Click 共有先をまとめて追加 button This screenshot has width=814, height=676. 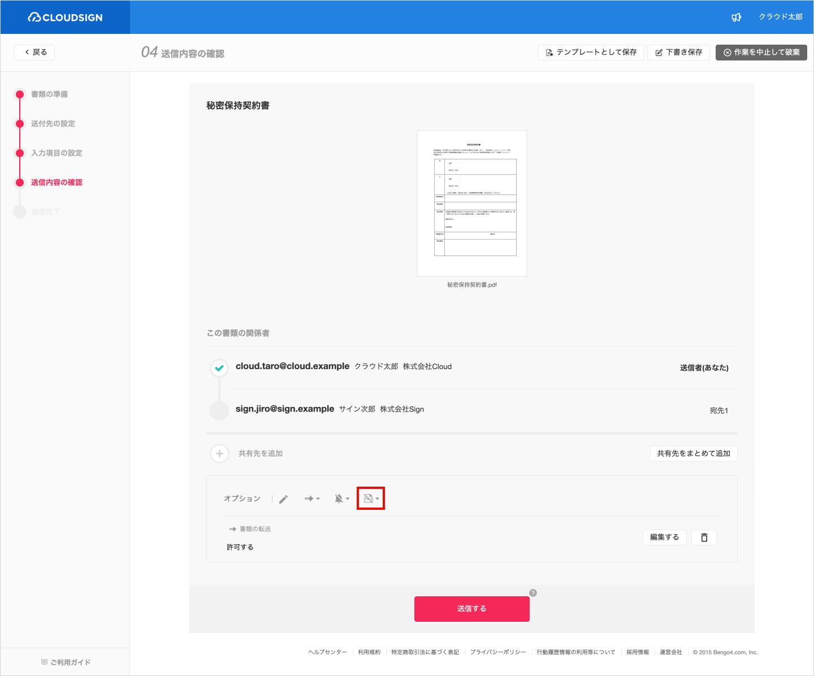pos(694,453)
